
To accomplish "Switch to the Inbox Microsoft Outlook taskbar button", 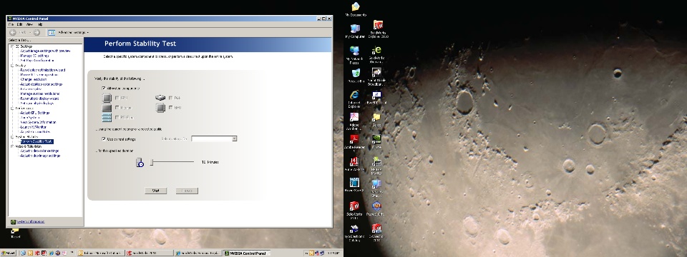I will (100, 253).
